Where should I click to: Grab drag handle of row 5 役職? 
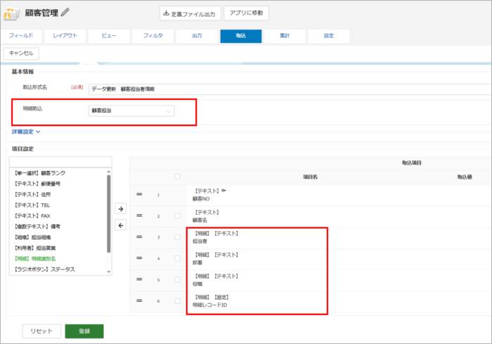pyautogui.click(x=139, y=279)
